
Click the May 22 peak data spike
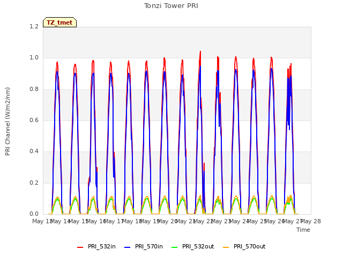pos(200,52)
